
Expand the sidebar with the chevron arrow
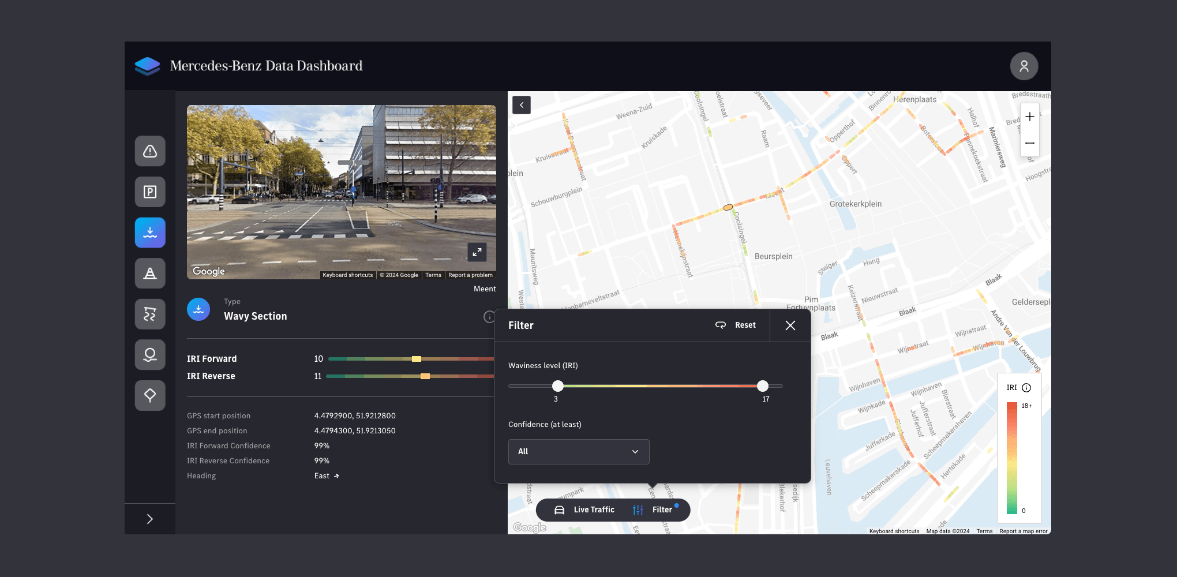[x=150, y=519]
